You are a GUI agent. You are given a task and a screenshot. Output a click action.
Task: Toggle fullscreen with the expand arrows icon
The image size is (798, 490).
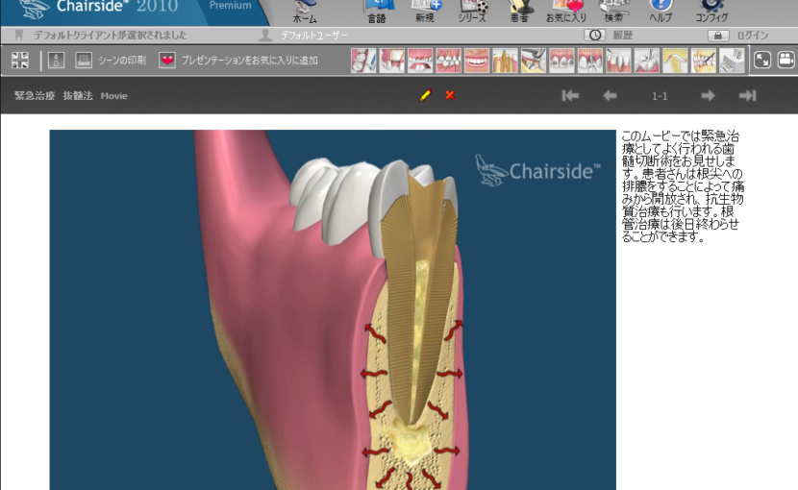pos(761,60)
